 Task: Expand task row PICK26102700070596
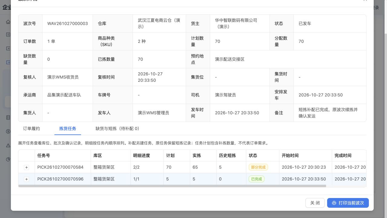pyautogui.click(x=26, y=179)
